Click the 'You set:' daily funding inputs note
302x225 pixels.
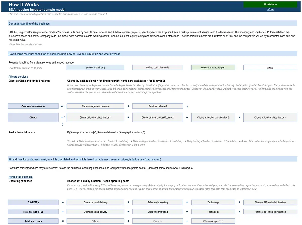click(x=181, y=143)
